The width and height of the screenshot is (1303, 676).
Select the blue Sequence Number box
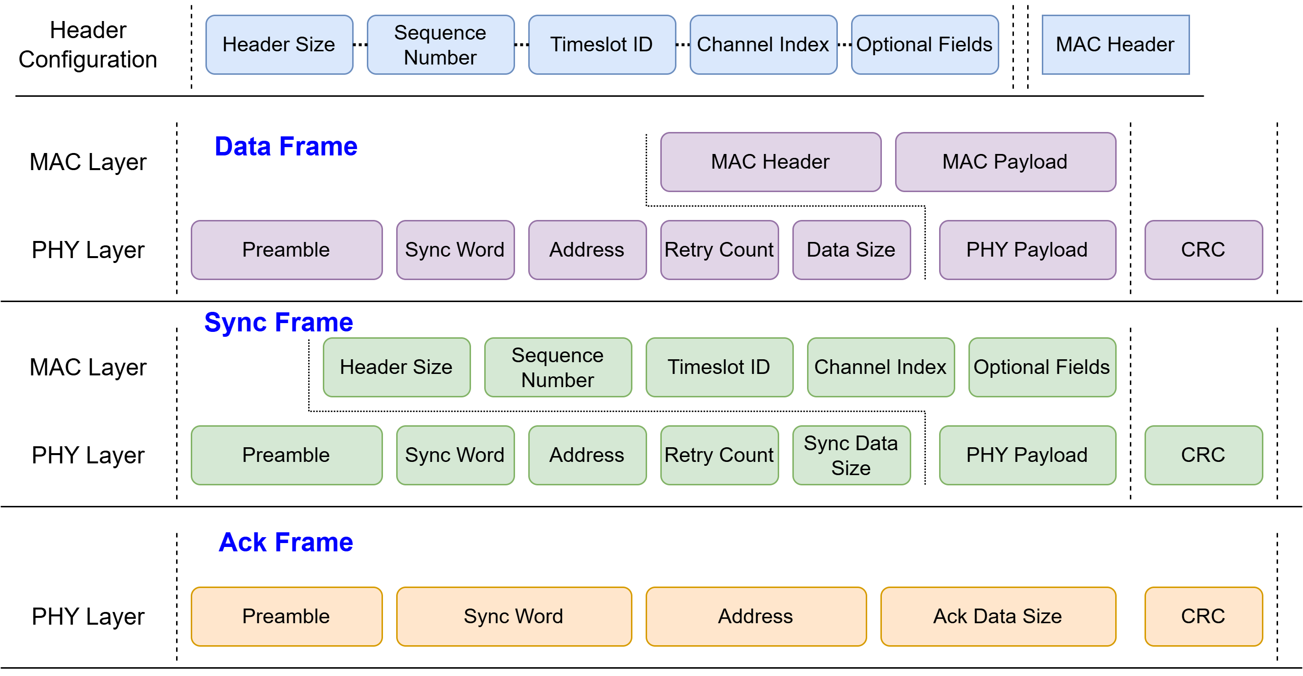441,44
